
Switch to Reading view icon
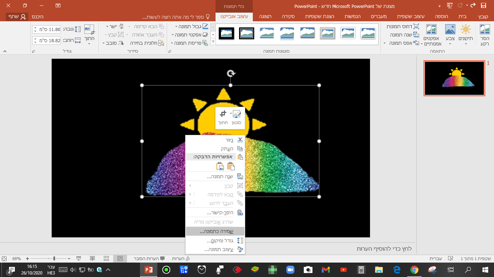pos(93,259)
